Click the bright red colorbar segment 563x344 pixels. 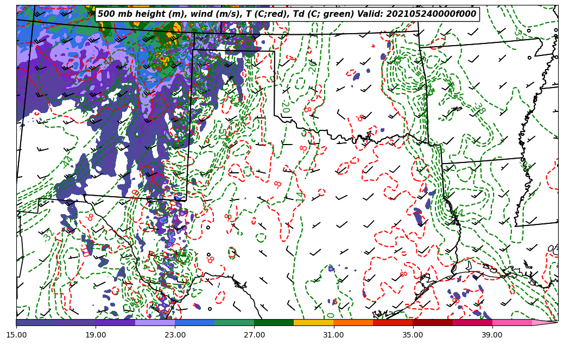[x=393, y=322]
